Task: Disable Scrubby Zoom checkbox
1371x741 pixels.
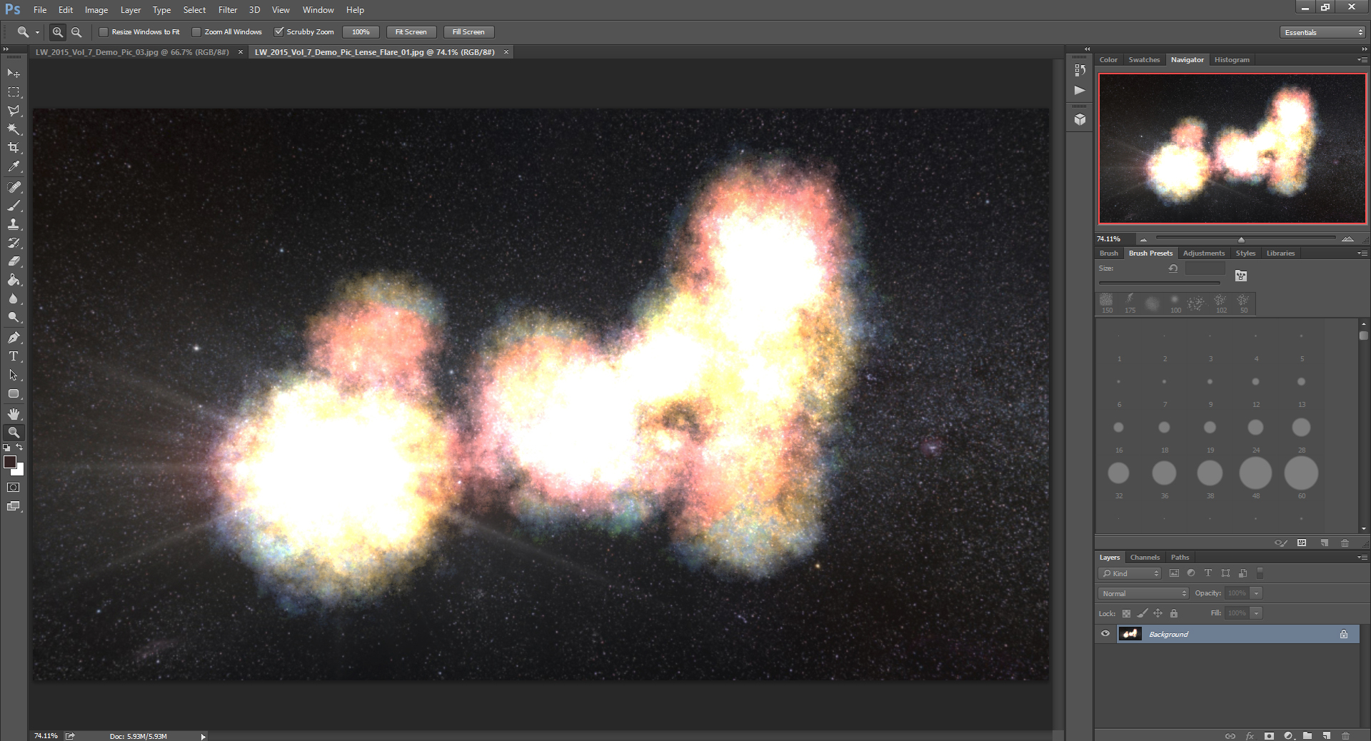Action: click(279, 32)
